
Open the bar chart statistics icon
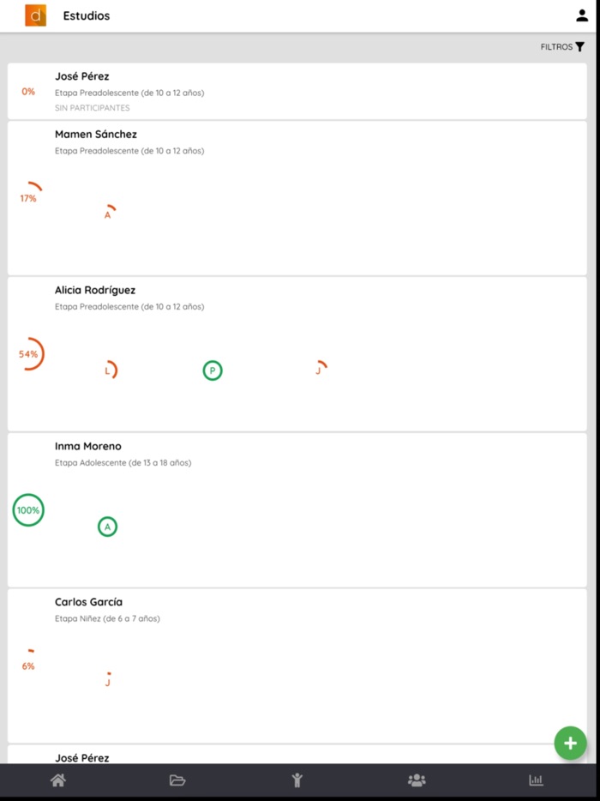click(536, 780)
